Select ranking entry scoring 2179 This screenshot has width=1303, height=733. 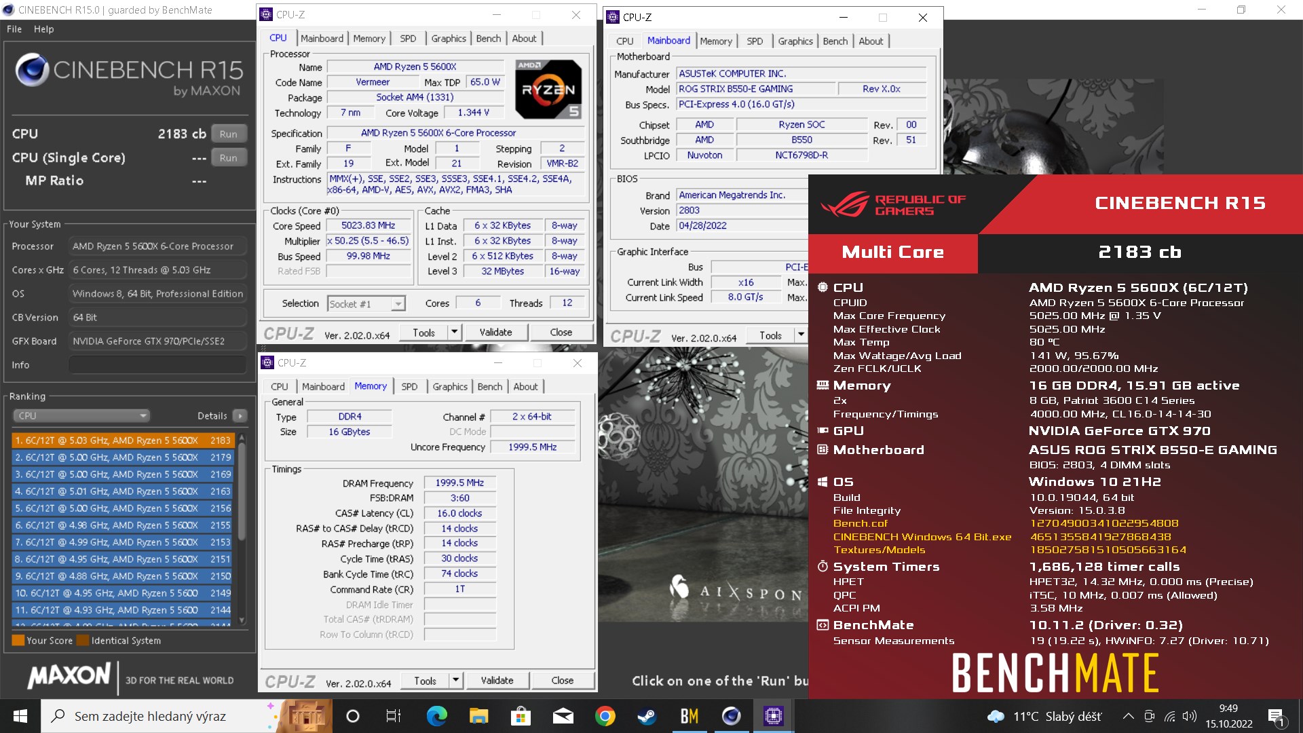coord(123,457)
